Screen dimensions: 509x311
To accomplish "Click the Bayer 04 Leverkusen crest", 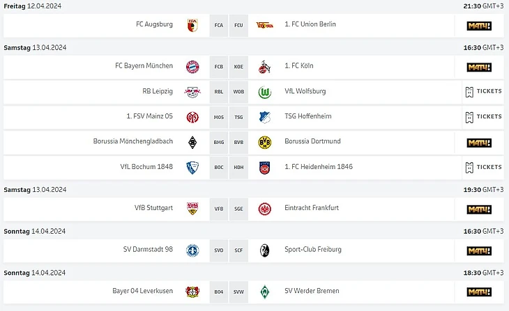I will (x=192, y=292).
